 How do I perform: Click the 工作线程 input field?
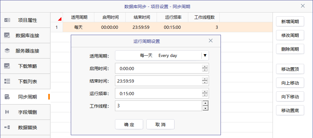(x=159, y=106)
